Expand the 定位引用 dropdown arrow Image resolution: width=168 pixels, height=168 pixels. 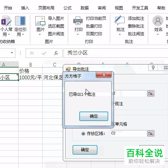click(x=23, y=34)
